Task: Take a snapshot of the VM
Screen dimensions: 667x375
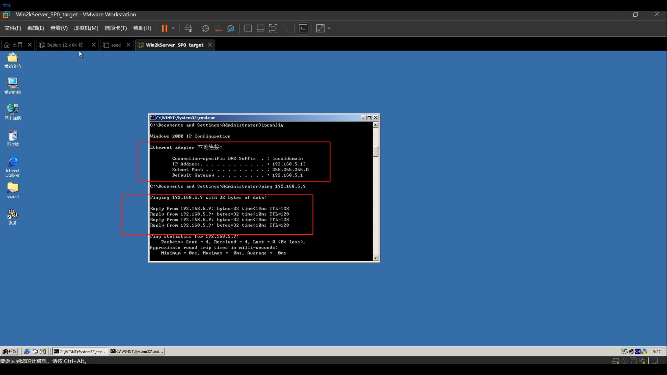Action: point(205,28)
